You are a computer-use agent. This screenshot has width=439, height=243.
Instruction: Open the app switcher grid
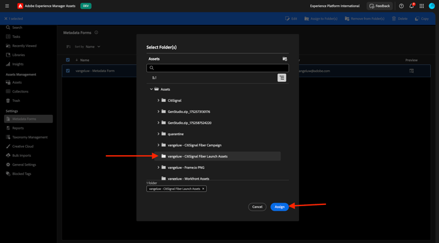coord(421,6)
